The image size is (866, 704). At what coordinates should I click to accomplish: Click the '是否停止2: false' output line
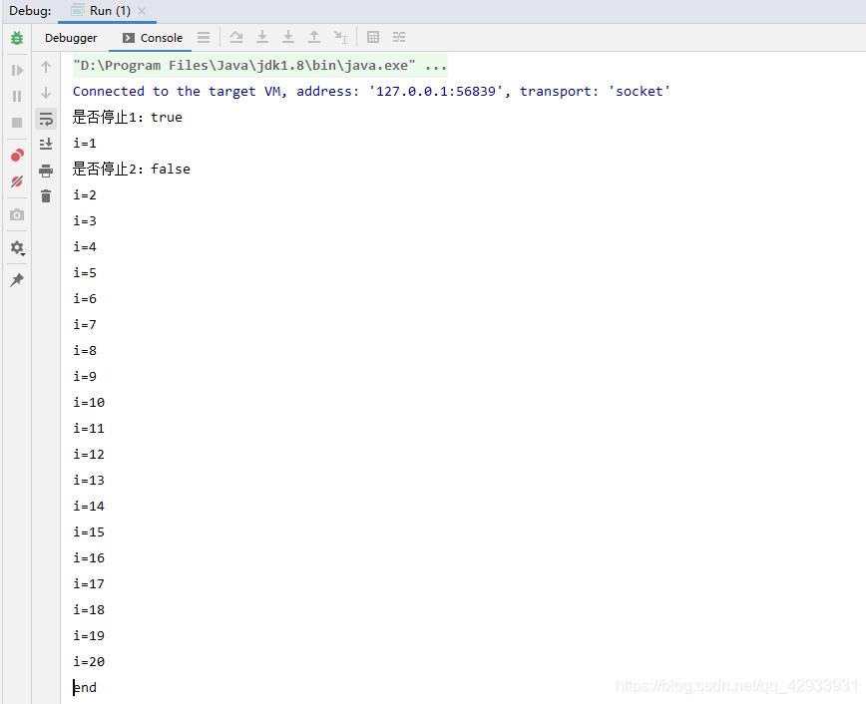pos(132,169)
